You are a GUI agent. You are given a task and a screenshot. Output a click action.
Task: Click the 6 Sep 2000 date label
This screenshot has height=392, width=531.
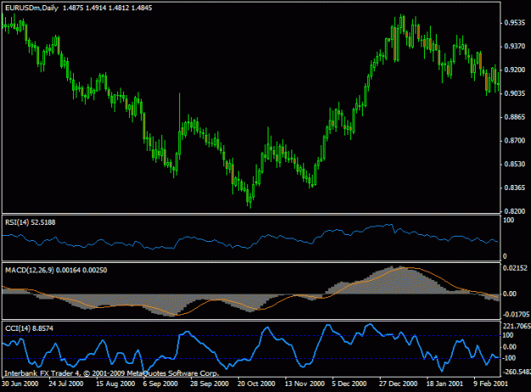(x=161, y=384)
